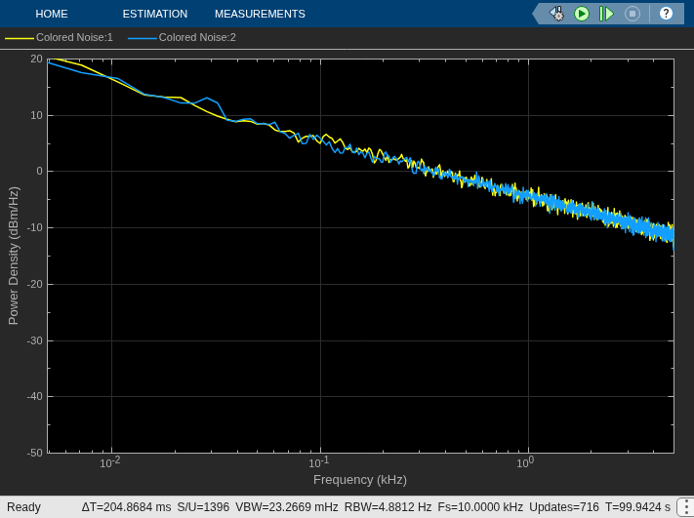694x518 pixels.
Task: Click the Ready status label
Action: pyautogui.click(x=23, y=507)
